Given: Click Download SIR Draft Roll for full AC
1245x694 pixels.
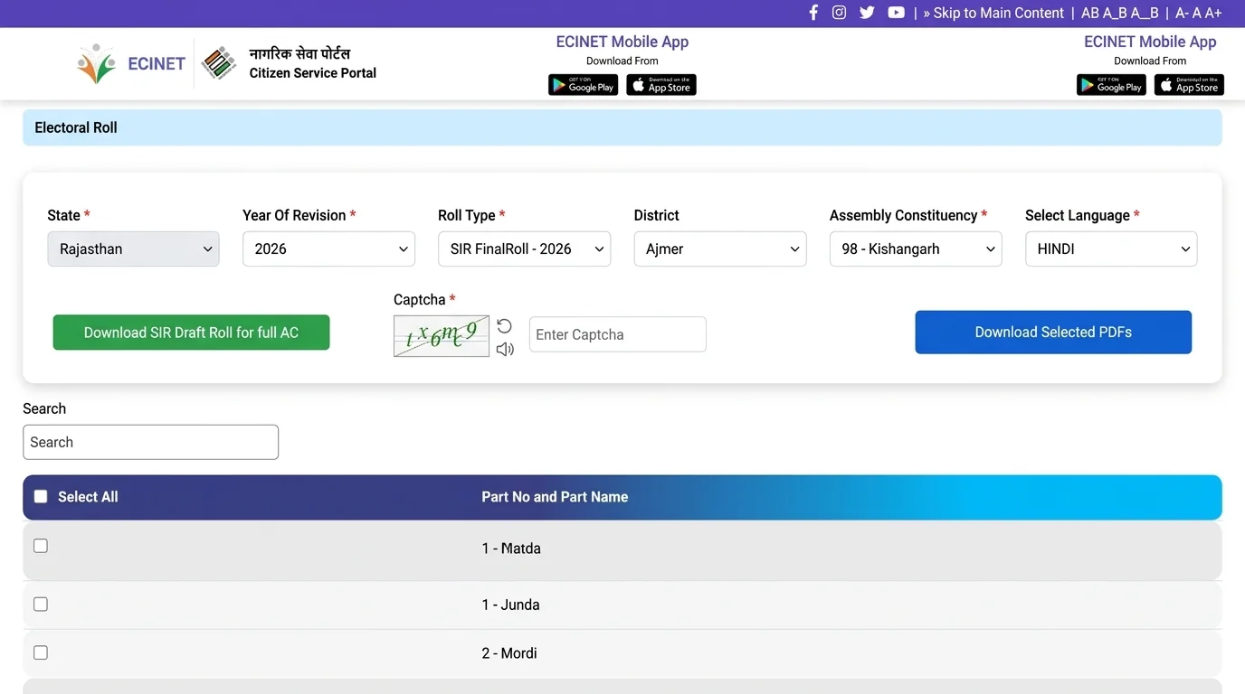Looking at the screenshot, I should tap(191, 333).
